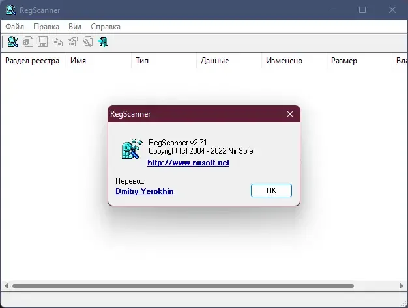Sort by Тип column header
Image resolution: width=408 pixels, height=308 pixels.
pos(164,61)
